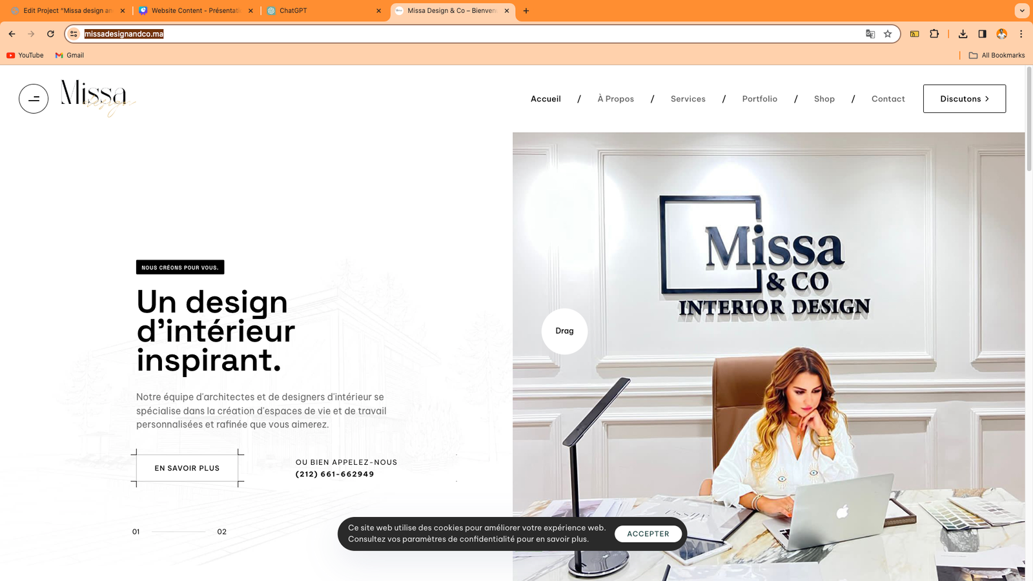This screenshot has height=581, width=1033.
Task: Open the All Bookmarks folder
Action: pyautogui.click(x=997, y=56)
